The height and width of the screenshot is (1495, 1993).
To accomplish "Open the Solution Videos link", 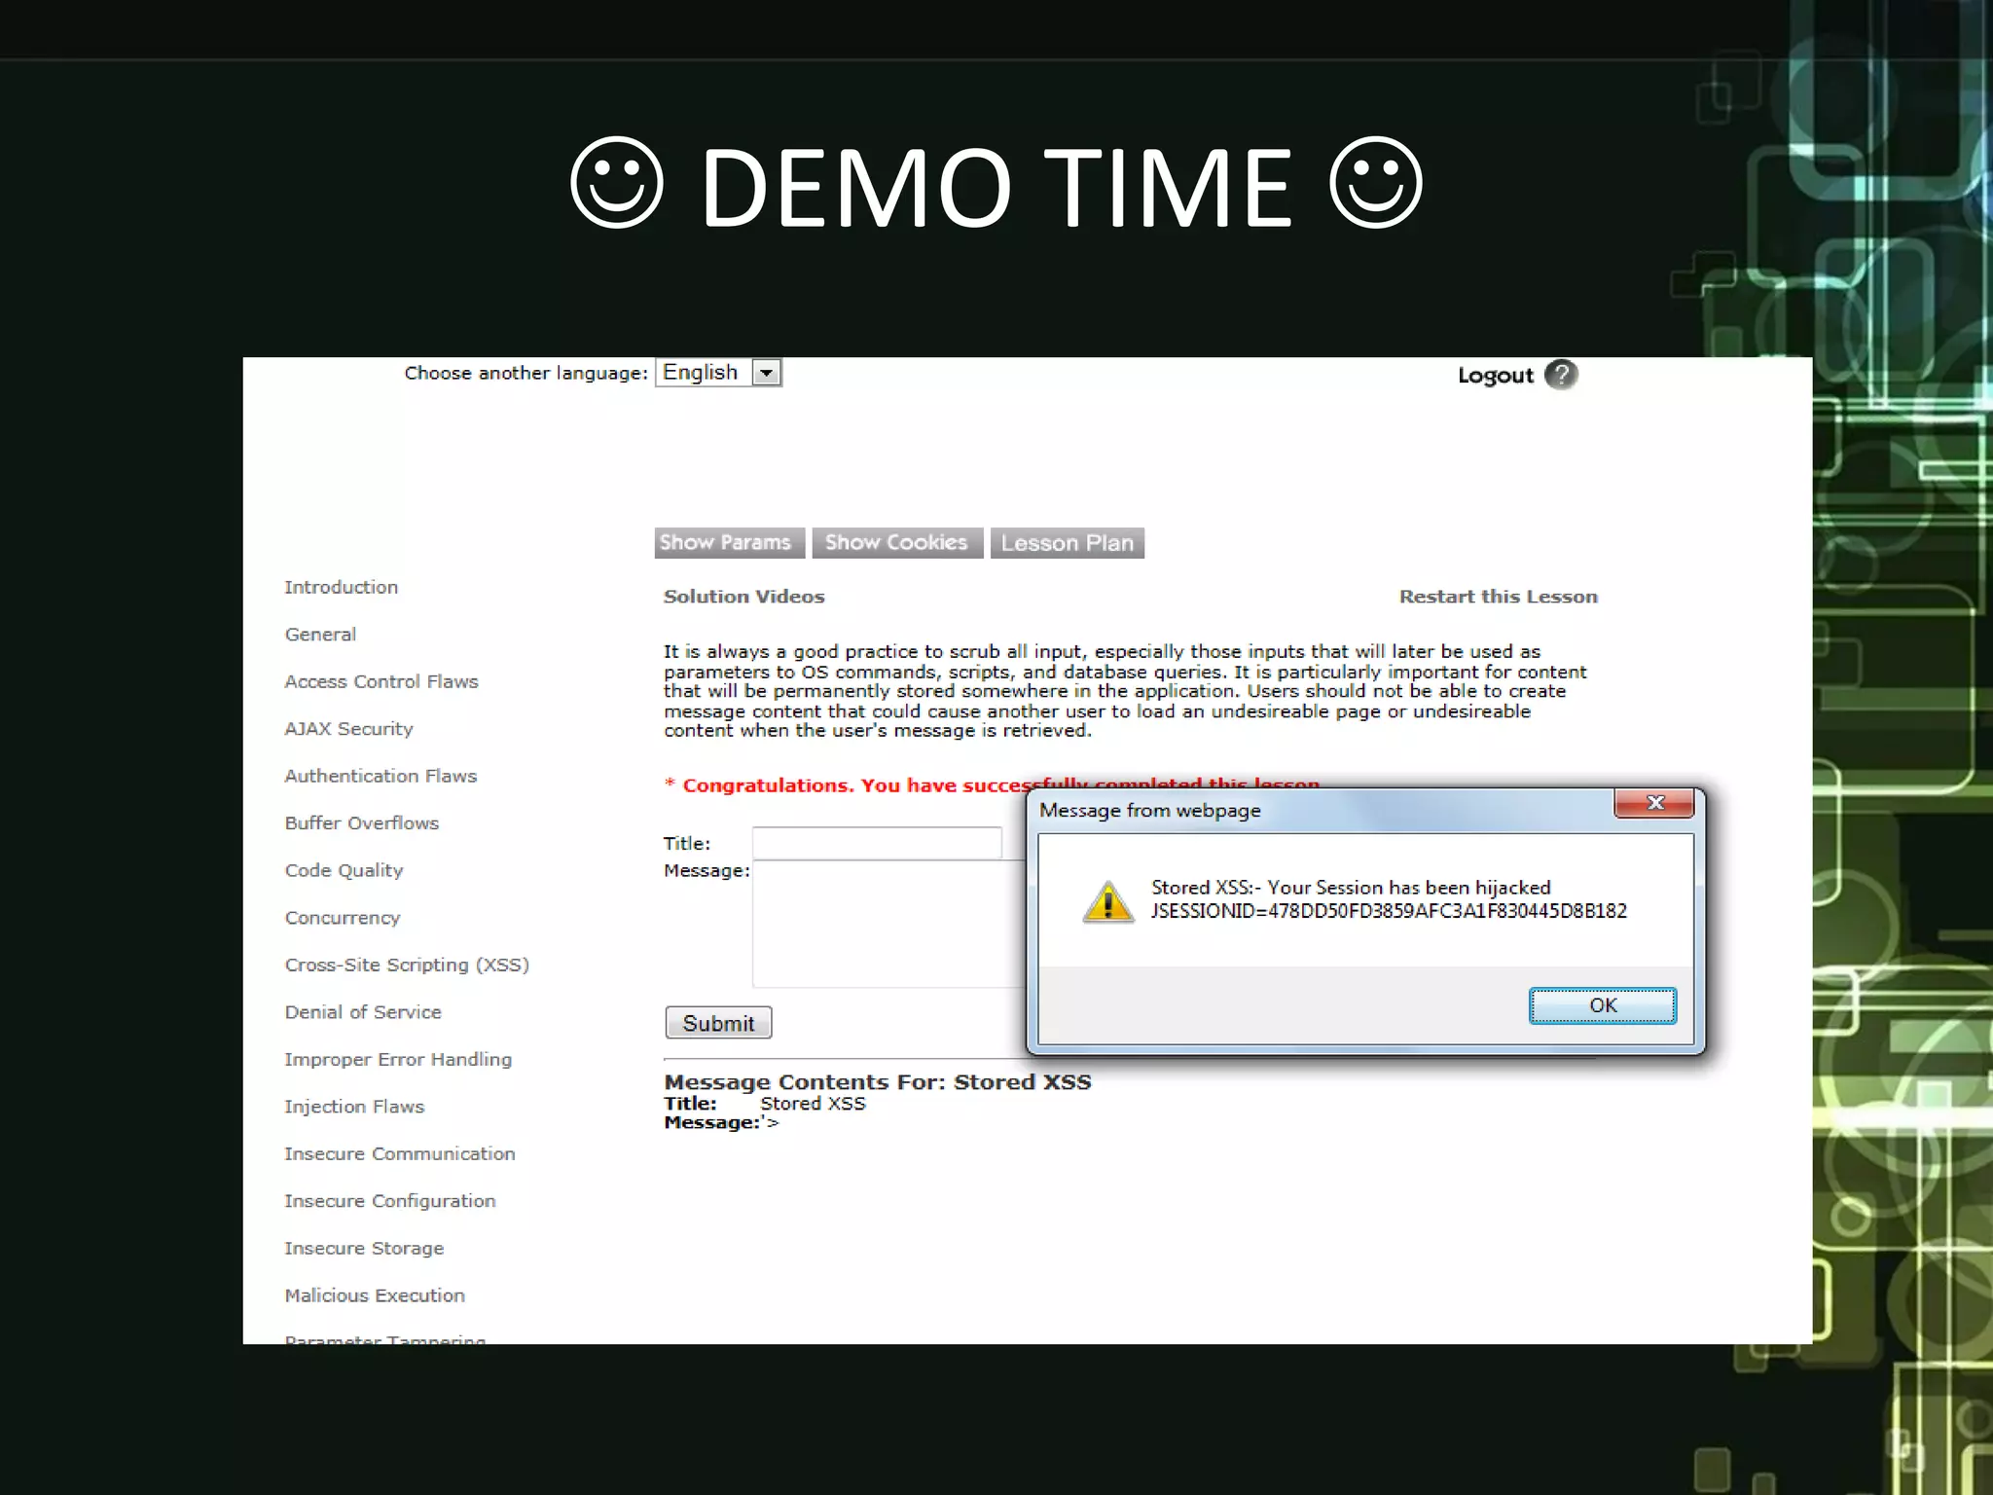I will tap(743, 597).
